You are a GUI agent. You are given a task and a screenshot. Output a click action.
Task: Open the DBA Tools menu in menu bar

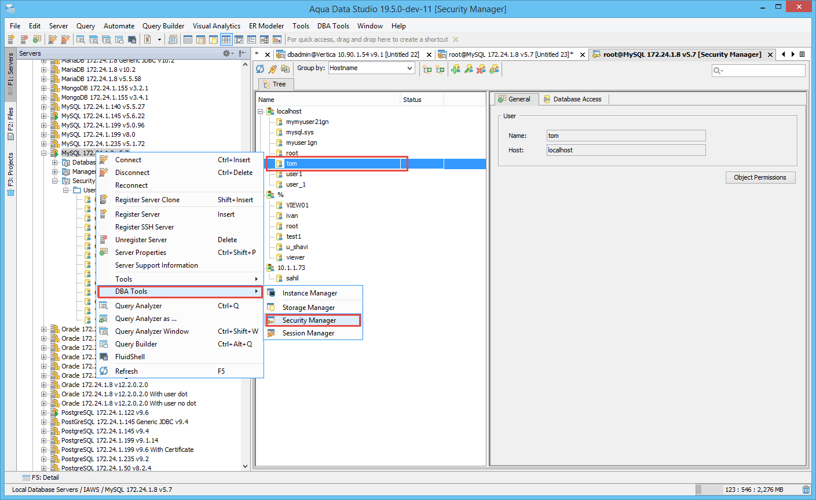tap(333, 26)
